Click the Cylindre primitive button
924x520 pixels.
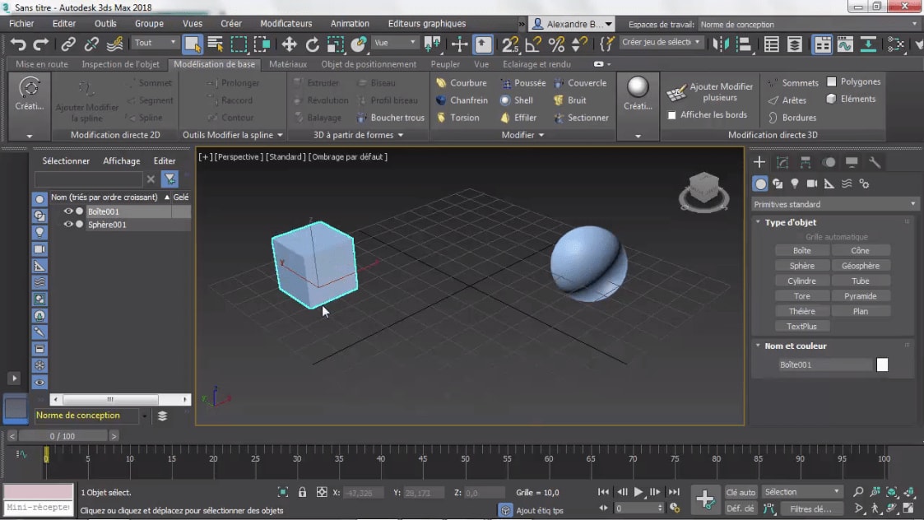click(x=802, y=281)
